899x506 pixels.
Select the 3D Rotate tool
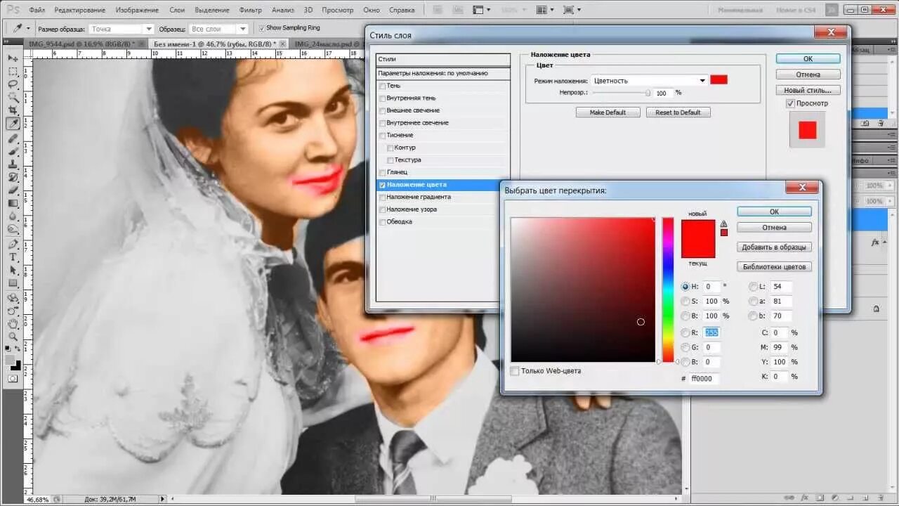[x=13, y=298]
